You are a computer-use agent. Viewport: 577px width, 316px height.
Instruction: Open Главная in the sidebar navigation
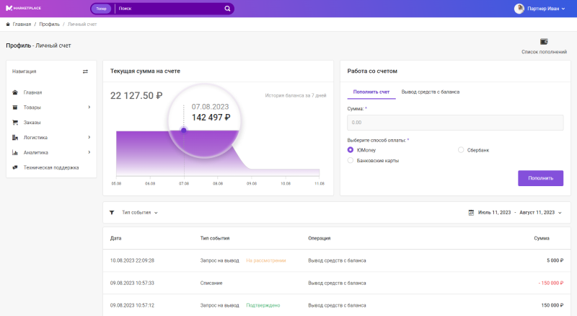[32, 92]
